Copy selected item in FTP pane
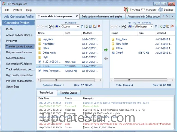 (164, 26)
